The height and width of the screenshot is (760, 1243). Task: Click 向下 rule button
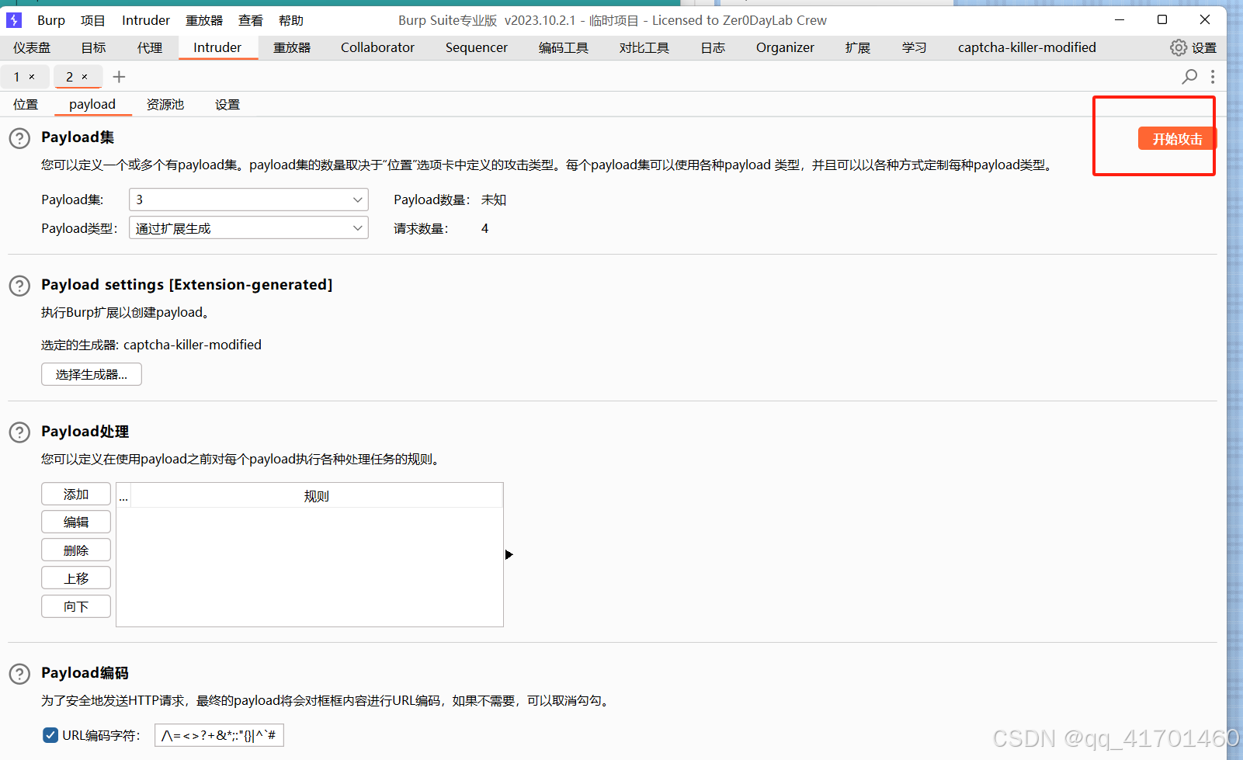pyautogui.click(x=76, y=606)
